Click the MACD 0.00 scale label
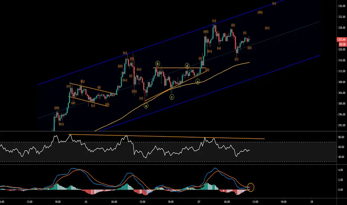Image resolution: width=347 pixels, height=205 pixels. tap(341, 190)
